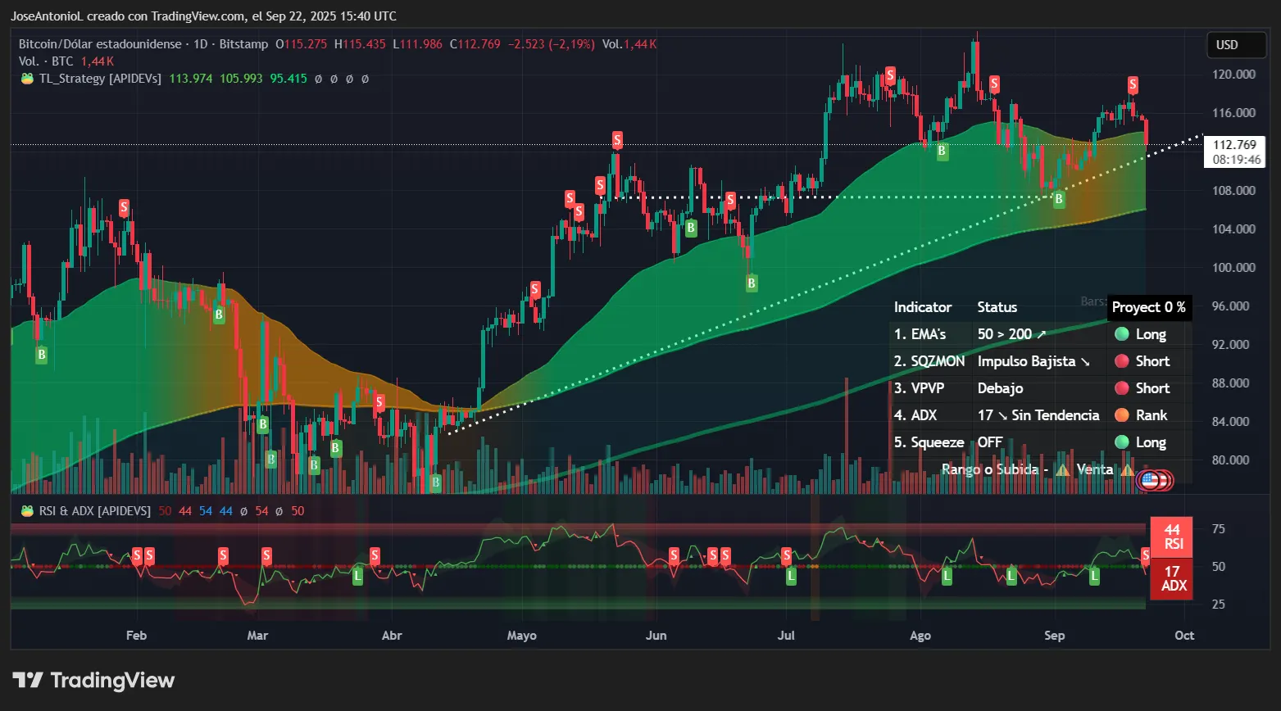Click the 112.769 price countdown label
The image size is (1281, 711).
[1233, 152]
